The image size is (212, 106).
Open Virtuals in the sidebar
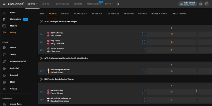pyautogui.click(x=14, y=89)
